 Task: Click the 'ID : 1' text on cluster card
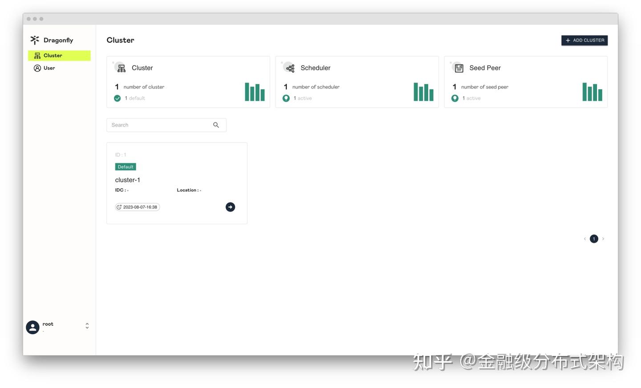(x=121, y=155)
